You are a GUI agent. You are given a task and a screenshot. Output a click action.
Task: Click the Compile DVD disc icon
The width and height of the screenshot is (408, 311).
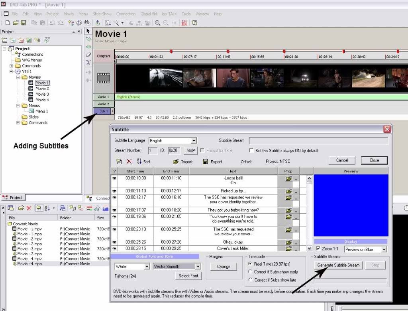click(x=98, y=23)
